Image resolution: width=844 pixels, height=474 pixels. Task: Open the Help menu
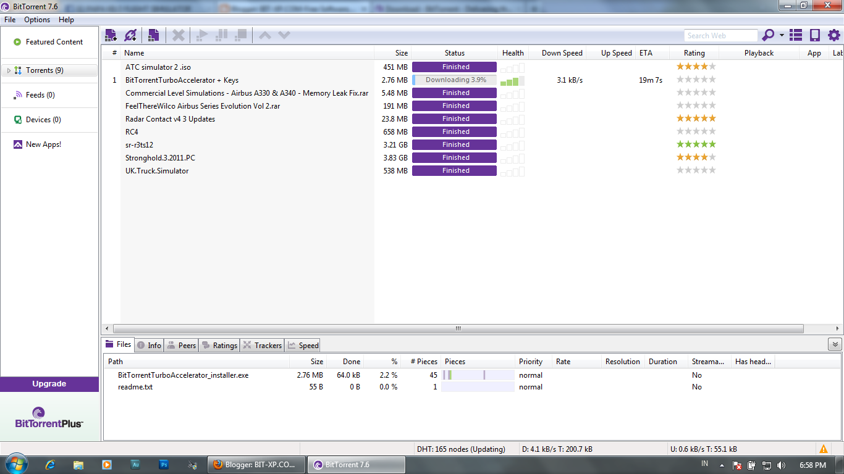pos(66,20)
